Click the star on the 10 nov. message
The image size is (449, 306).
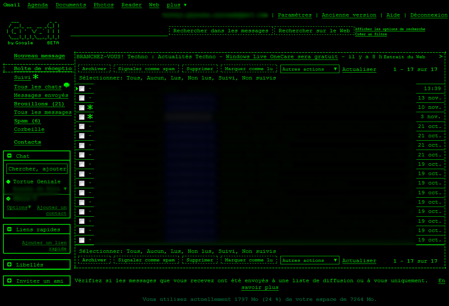90,107
